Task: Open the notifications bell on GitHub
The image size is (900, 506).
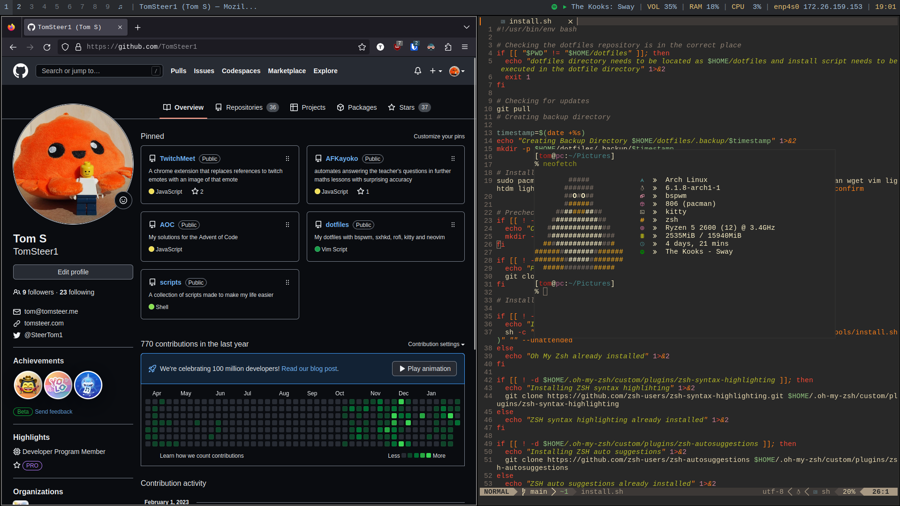Action: (417, 71)
